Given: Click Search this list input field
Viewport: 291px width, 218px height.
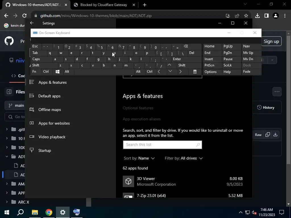Looking at the screenshot, I should pyautogui.click(x=162, y=144).
